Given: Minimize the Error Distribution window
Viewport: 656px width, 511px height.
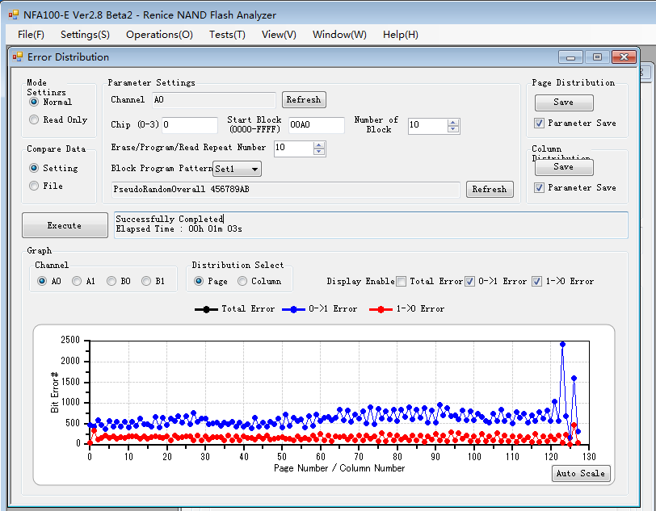Looking at the screenshot, I should tap(570, 57).
